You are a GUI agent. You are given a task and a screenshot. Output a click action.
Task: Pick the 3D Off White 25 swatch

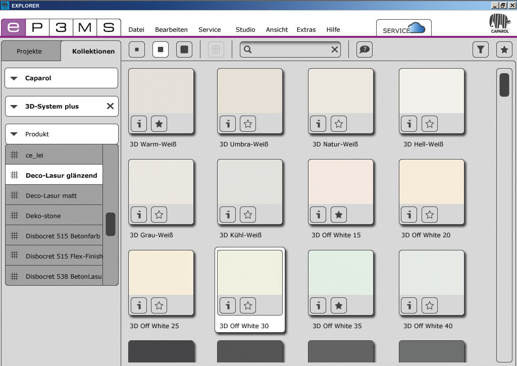(x=161, y=273)
